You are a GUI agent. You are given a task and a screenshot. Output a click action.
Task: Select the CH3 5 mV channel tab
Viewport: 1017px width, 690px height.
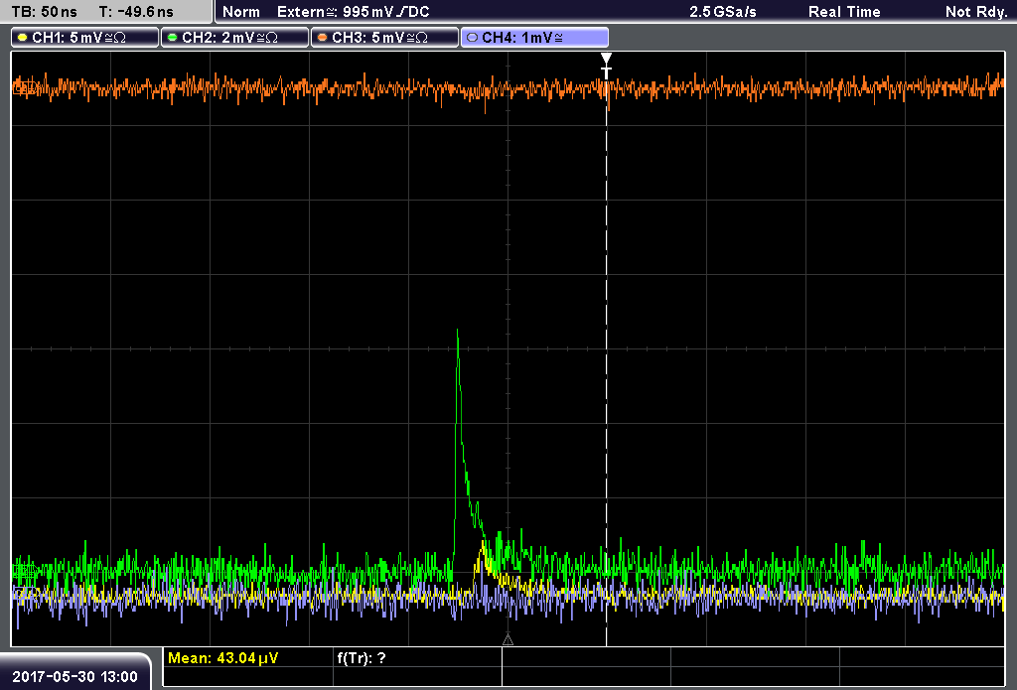(384, 38)
